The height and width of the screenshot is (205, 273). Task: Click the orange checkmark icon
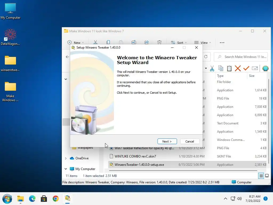point(246,68)
